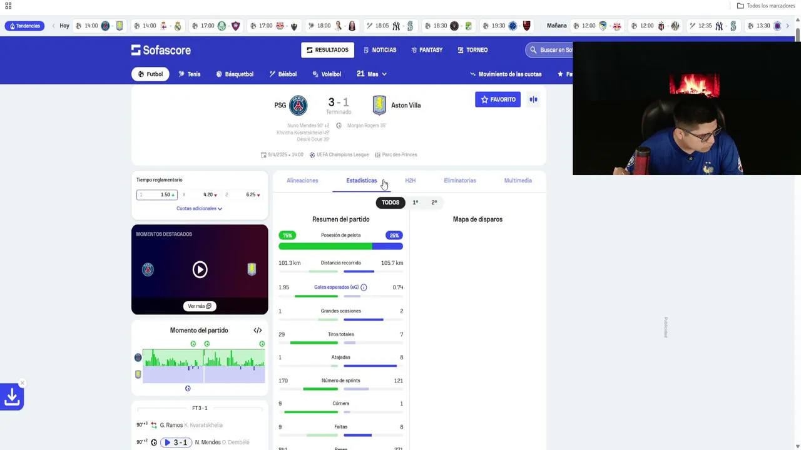Open Movimiento de las cuotas
Image resolution: width=801 pixels, height=450 pixels.
coord(506,74)
